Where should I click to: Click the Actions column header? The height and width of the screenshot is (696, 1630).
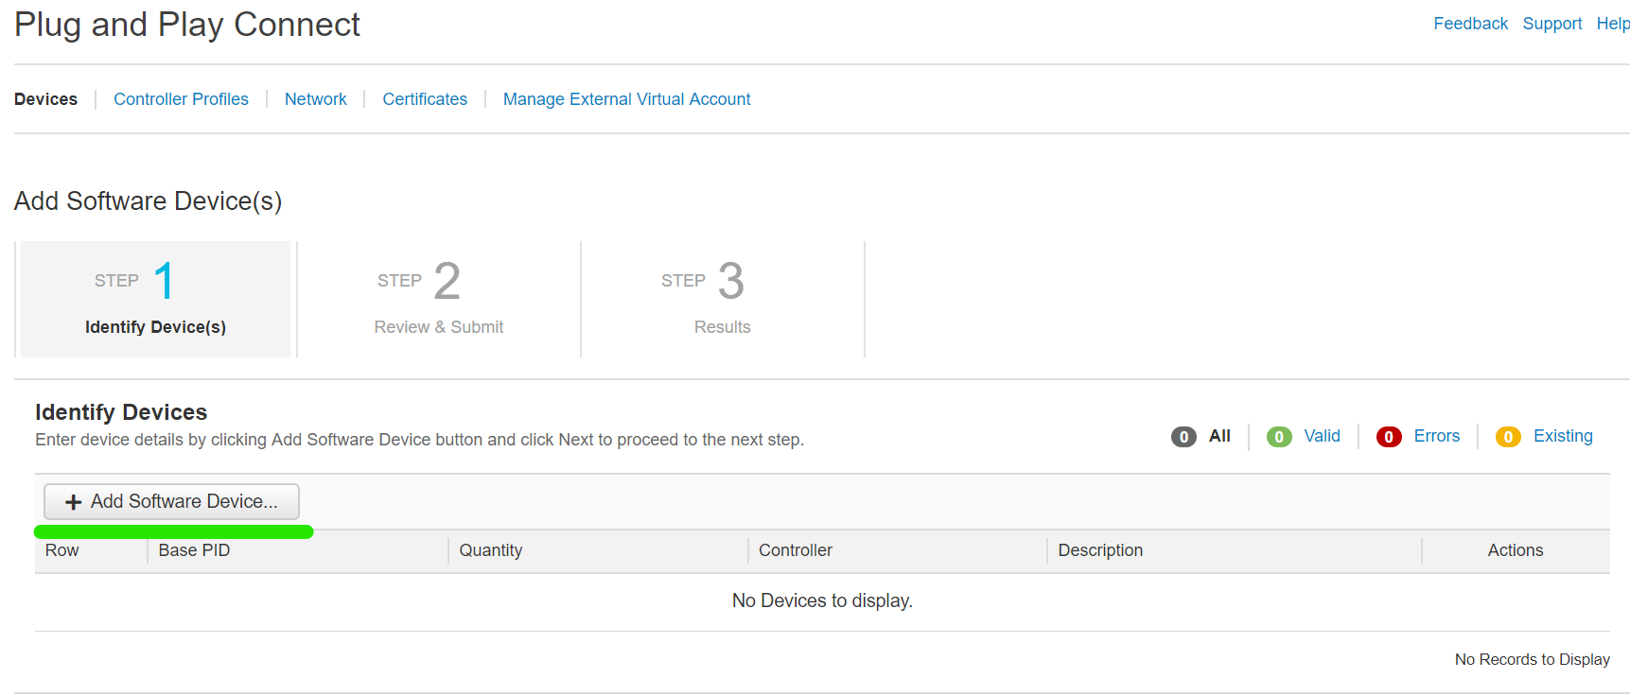tap(1516, 550)
